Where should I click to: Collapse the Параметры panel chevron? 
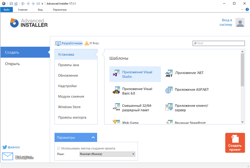tap(93, 137)
